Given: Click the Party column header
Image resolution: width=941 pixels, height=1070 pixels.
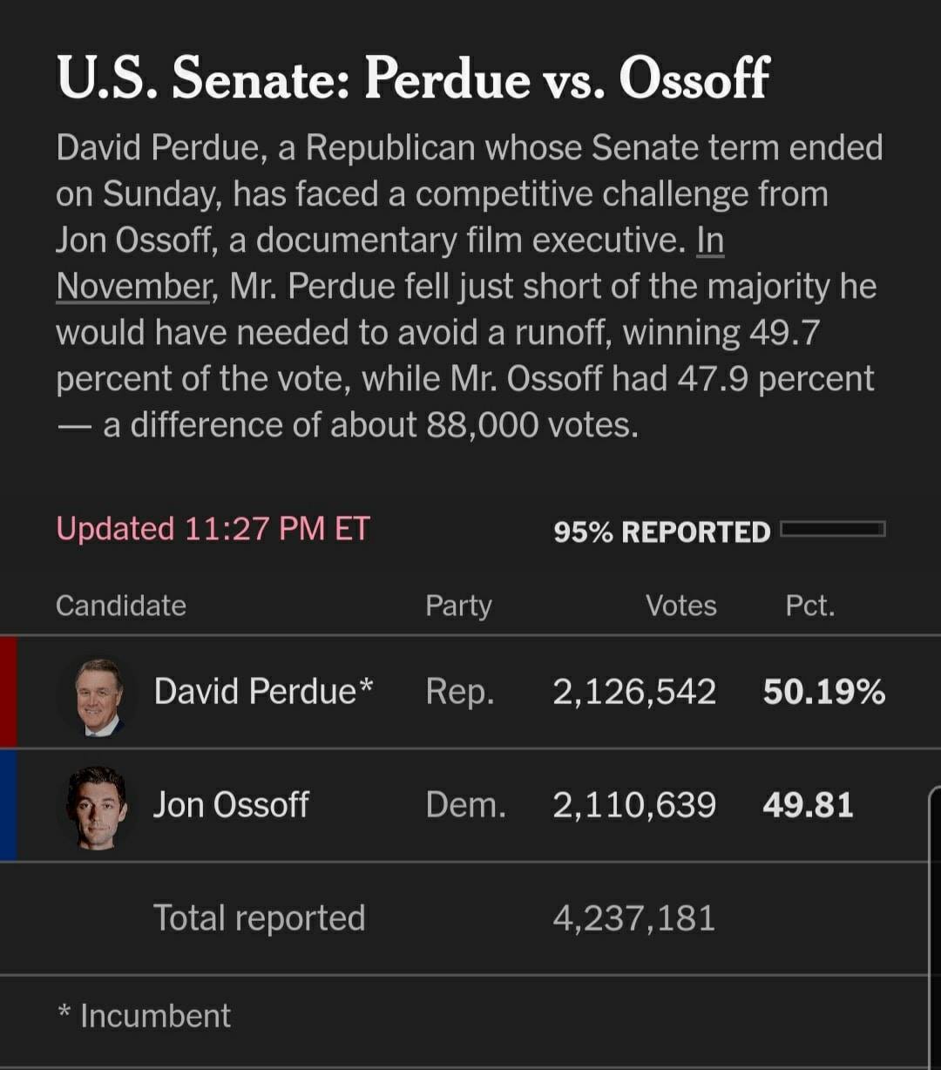Looking at the screenshot, I should click(458, 606).
